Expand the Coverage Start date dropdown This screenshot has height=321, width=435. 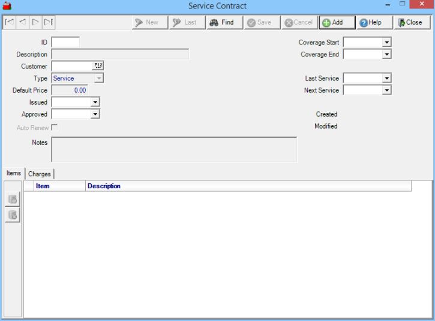tap(386, 43)
